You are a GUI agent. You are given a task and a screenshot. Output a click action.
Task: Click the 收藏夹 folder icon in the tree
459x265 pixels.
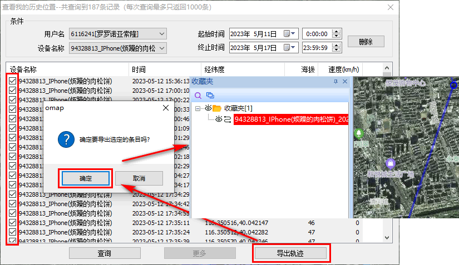click(x=217, y=108)
